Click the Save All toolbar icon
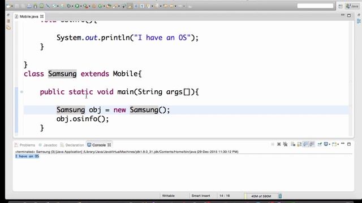 [x=23, y=6]
